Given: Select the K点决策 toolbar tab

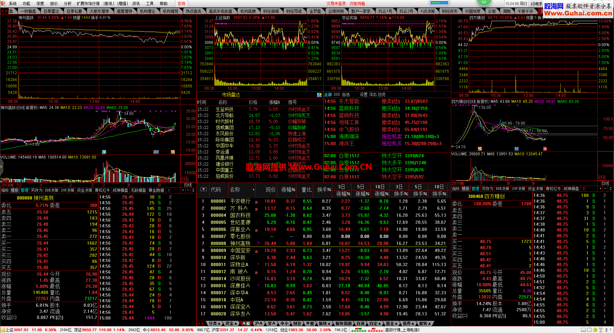Looking at the screenshot, I should (x=428, y=11).
